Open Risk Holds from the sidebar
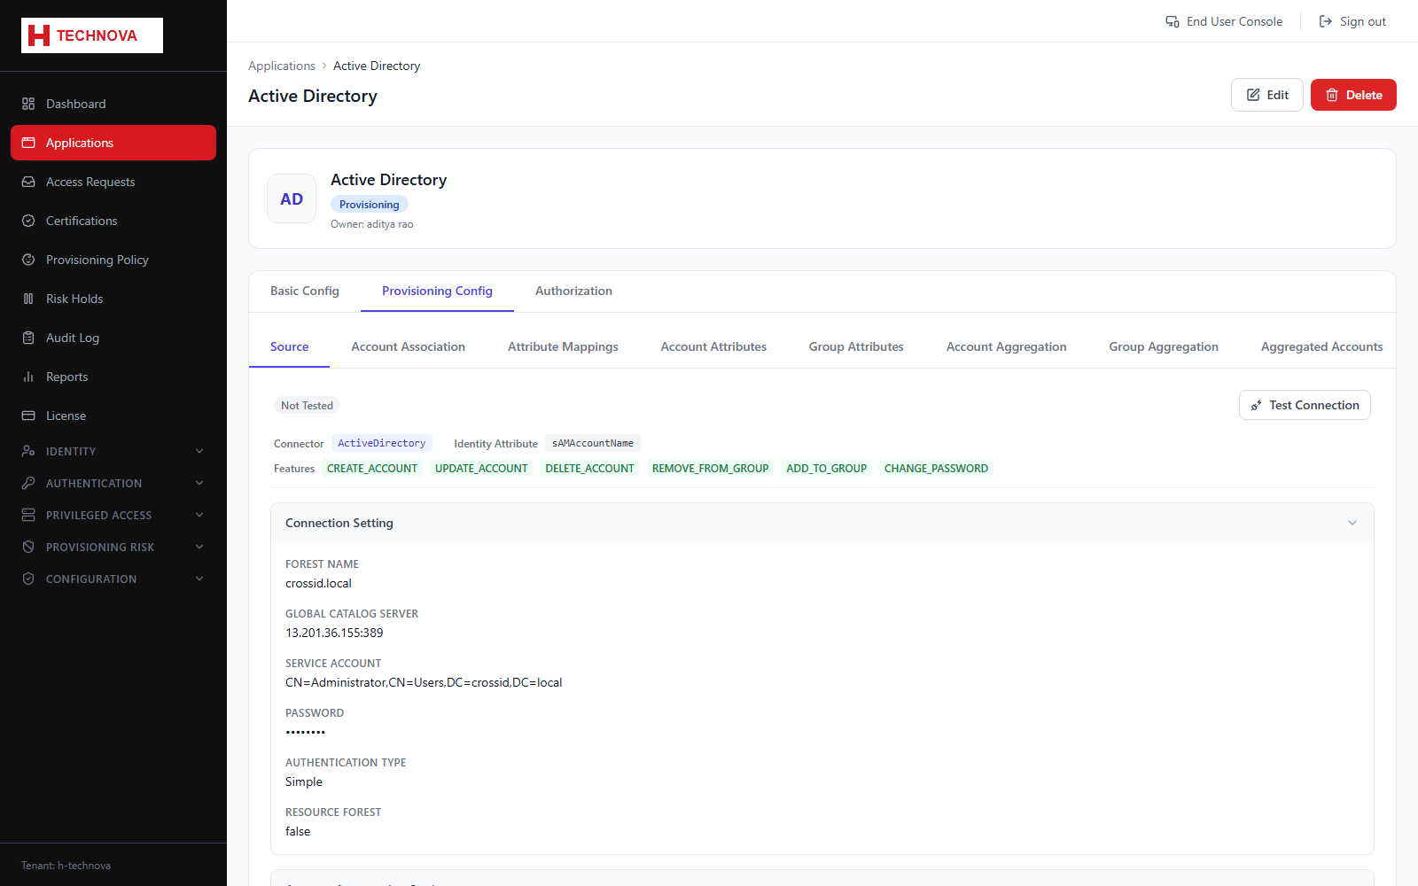This screenshot has width=1418, height=886. point(113,299)
